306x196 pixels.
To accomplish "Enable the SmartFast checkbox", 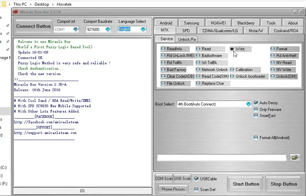I will (256, 116).
